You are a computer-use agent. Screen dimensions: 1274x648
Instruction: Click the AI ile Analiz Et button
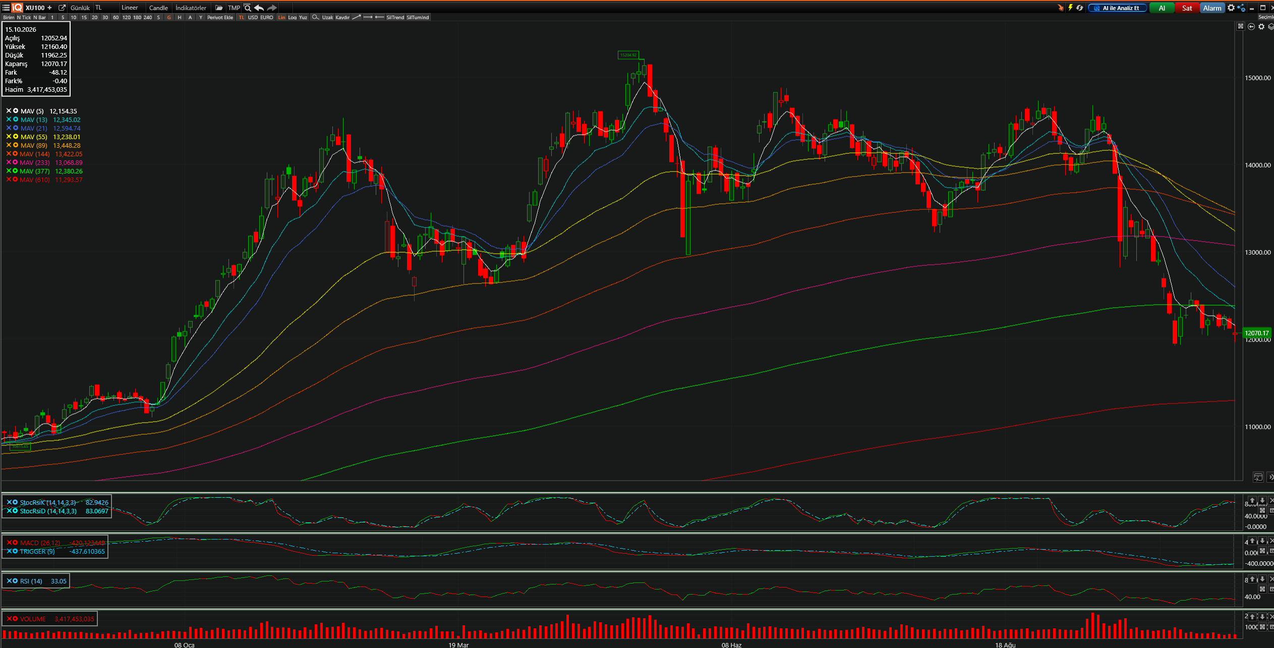[x=1118, y=8]
